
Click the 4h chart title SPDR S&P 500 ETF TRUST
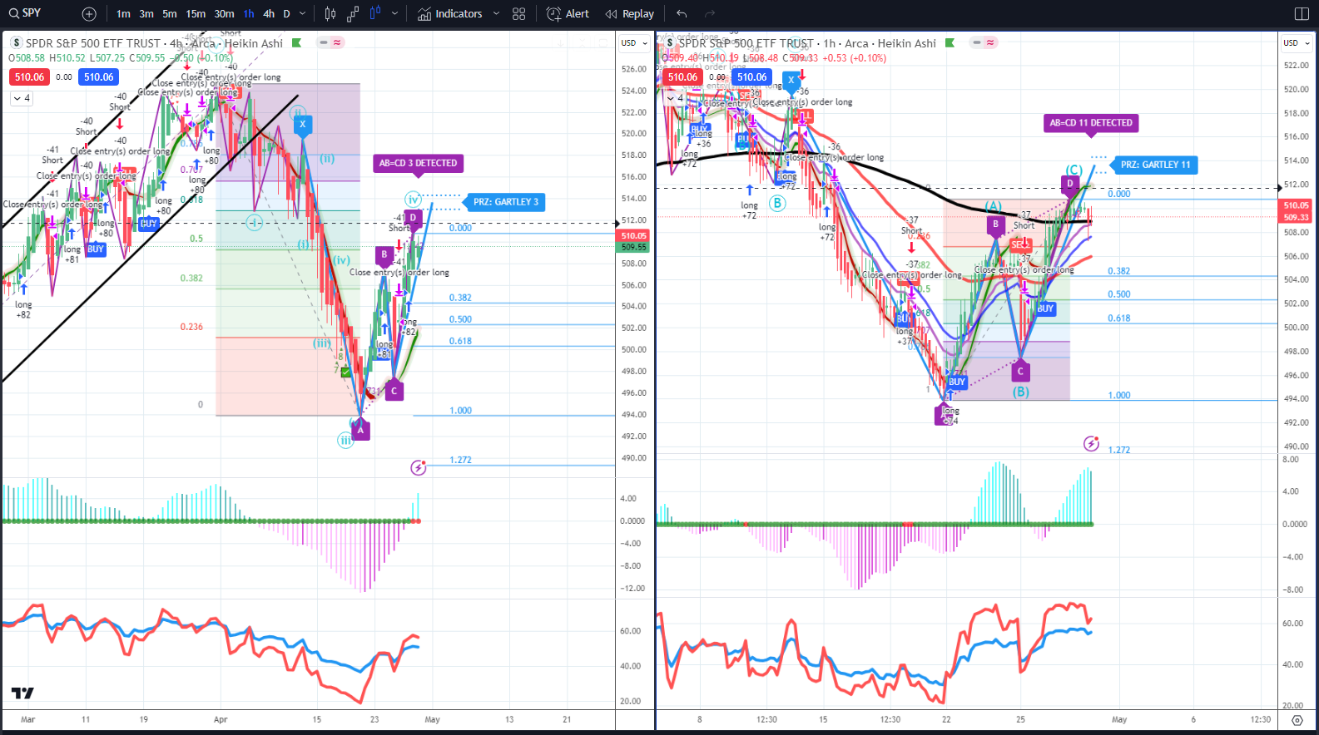92,43
